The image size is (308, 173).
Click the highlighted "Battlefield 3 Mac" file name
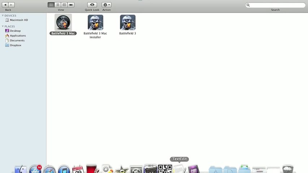63,34
